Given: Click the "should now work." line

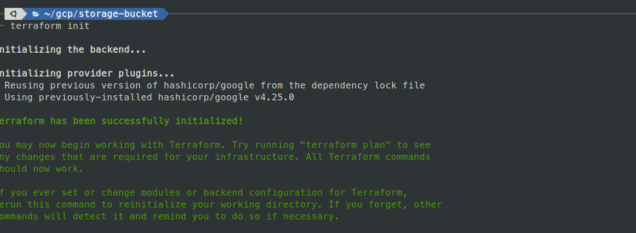Looking at the screenshot, I should (x=41, y=169).
